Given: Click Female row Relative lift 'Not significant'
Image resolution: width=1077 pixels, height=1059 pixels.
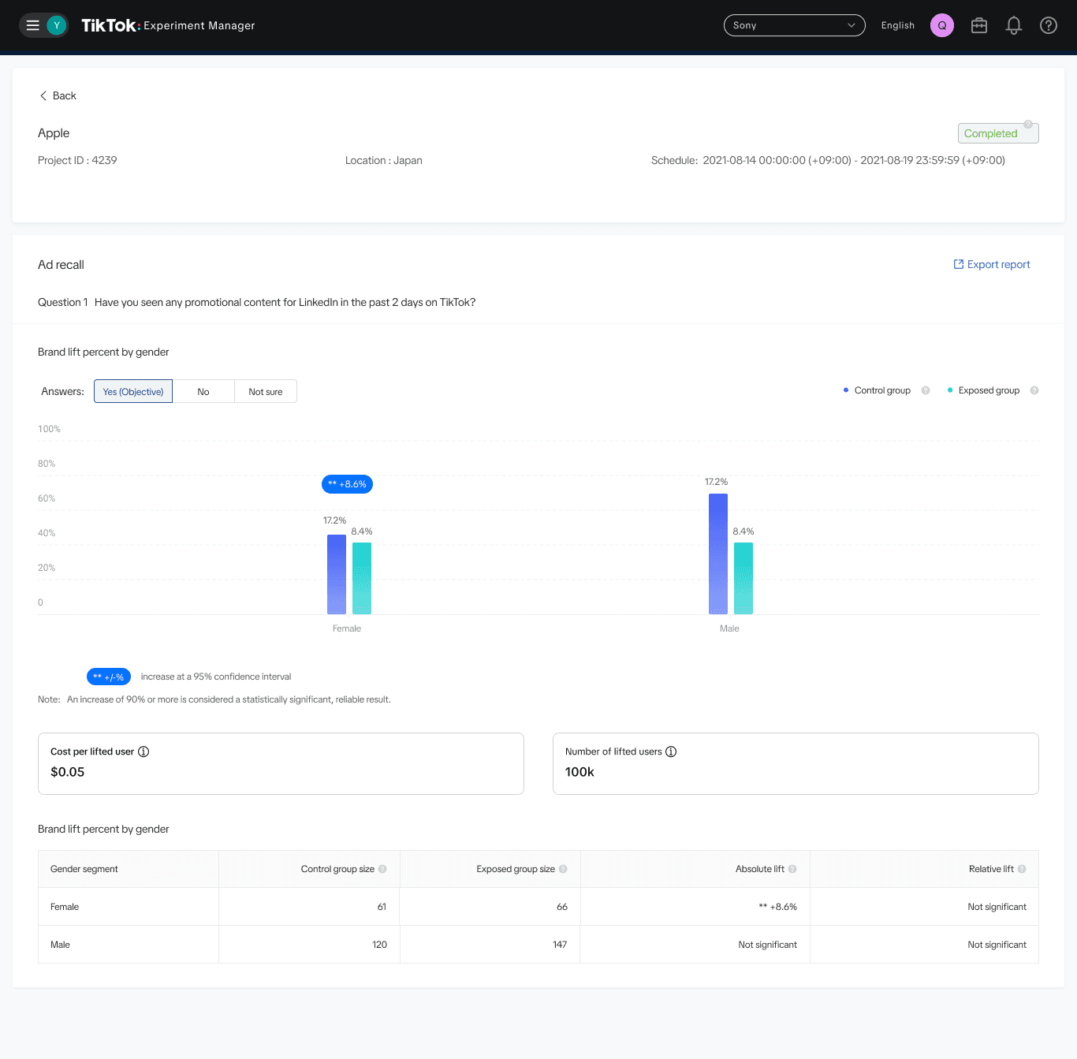Looking at the screenshot, I should coord(997,907).
